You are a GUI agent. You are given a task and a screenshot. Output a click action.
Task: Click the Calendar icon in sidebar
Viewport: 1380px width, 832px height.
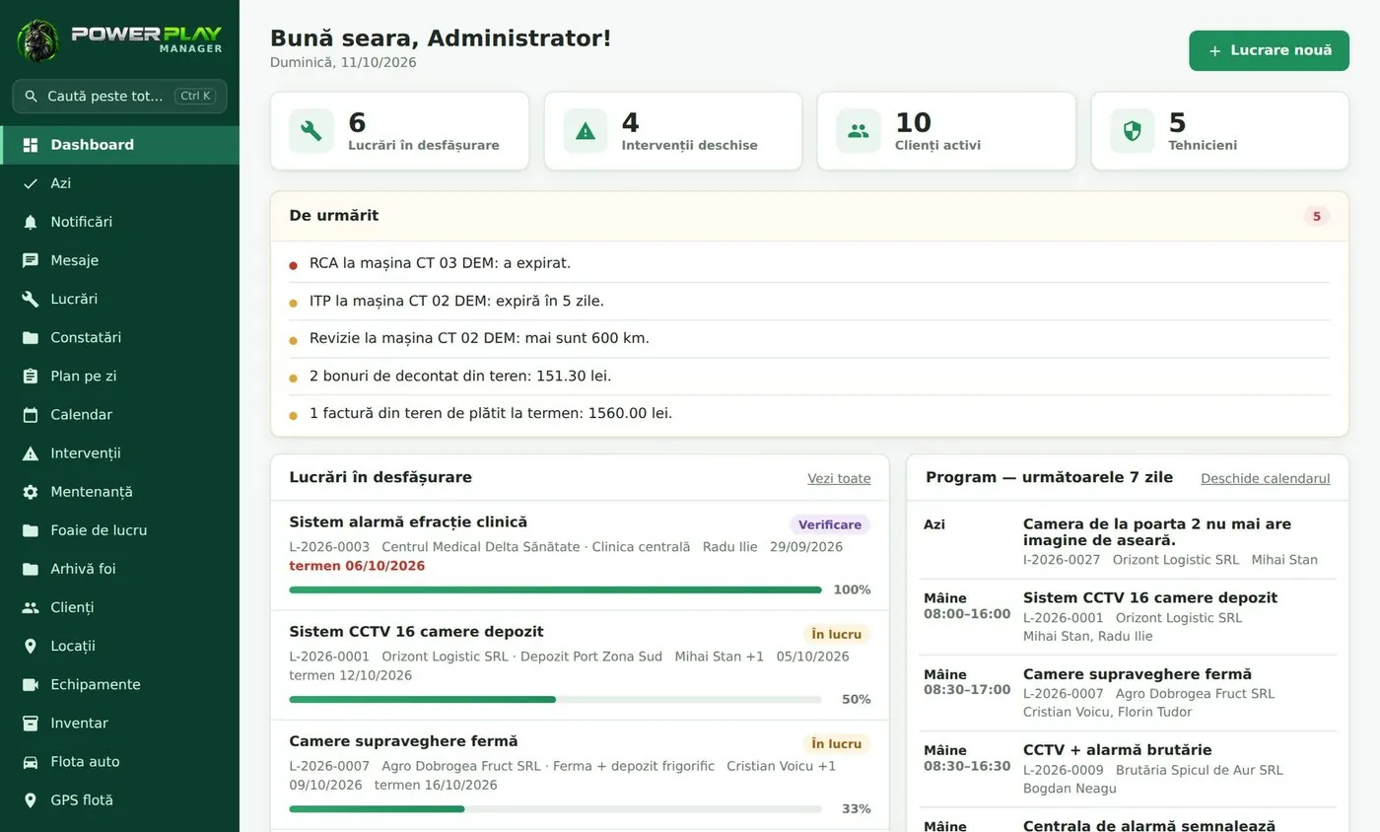[31, 415]
